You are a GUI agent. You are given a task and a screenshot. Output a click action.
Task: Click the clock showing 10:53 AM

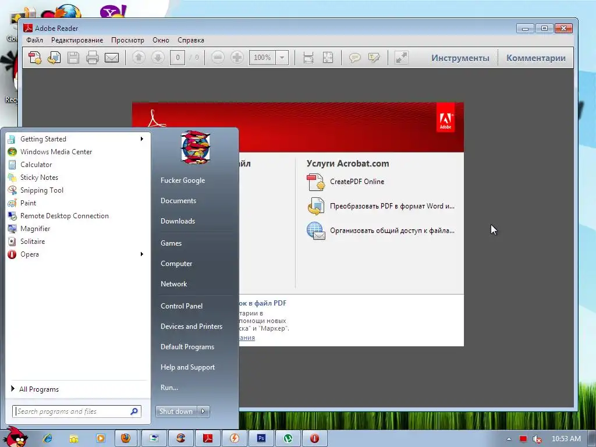click(x=566, y=439)
